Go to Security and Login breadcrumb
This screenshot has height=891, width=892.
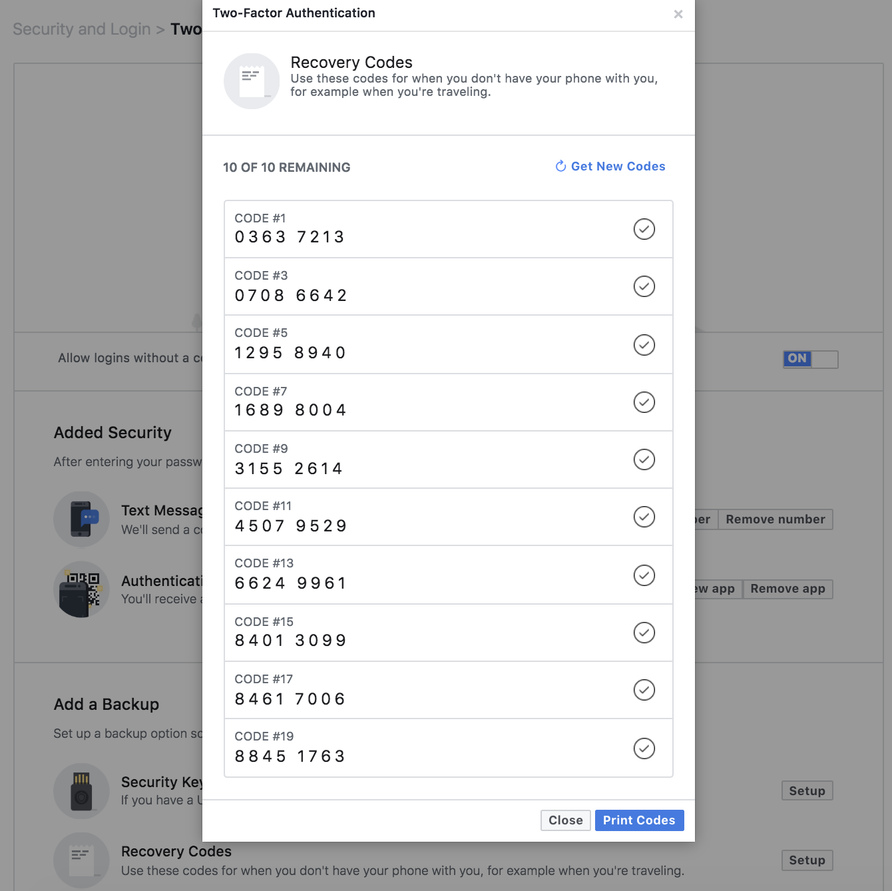(x=82, y=29)
